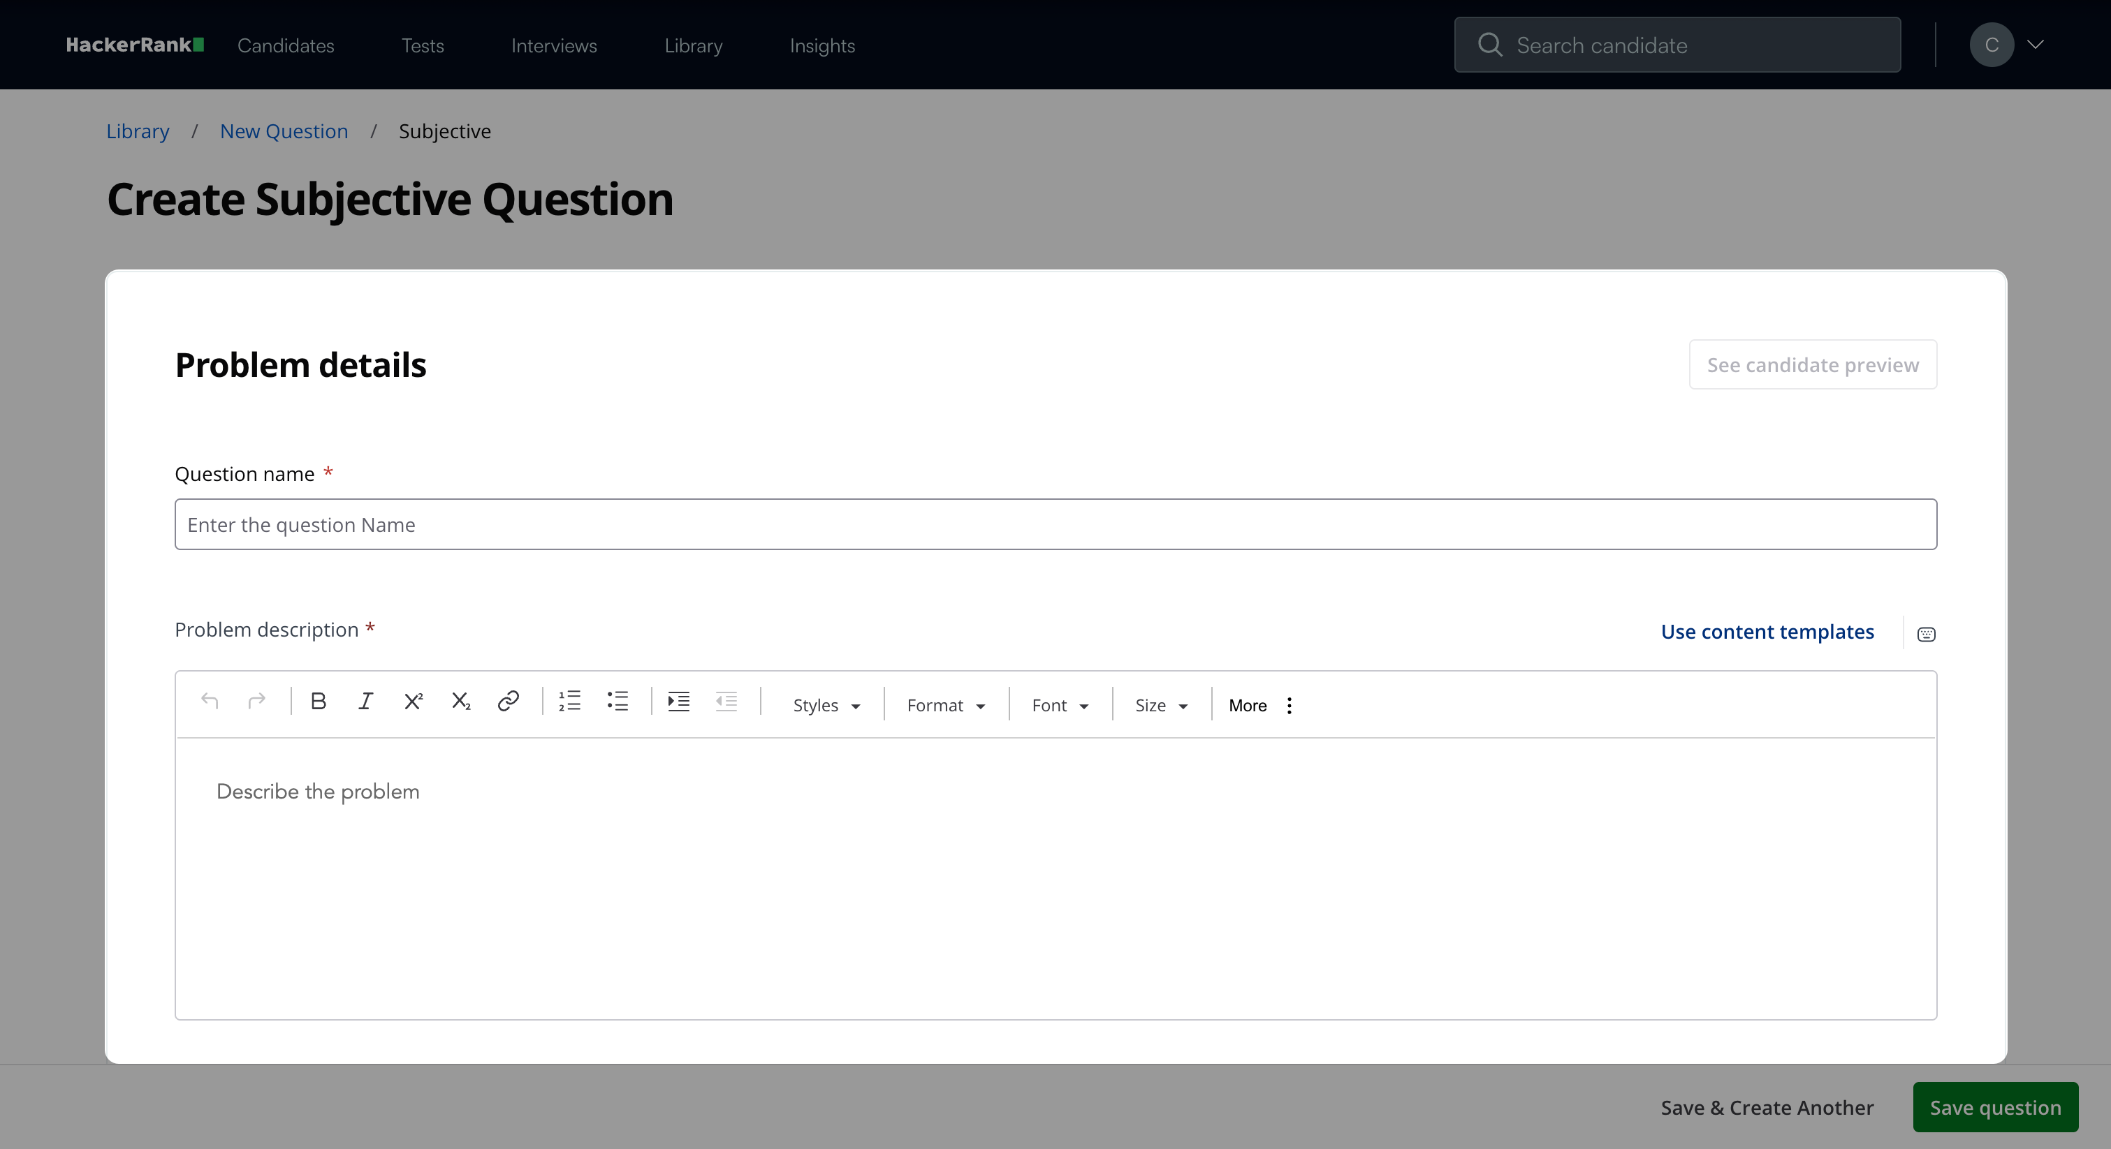The height and width of the screenshot is (1149, 2111).
Task: Insert a hyperlink in the description
Action: coord(508,702)
